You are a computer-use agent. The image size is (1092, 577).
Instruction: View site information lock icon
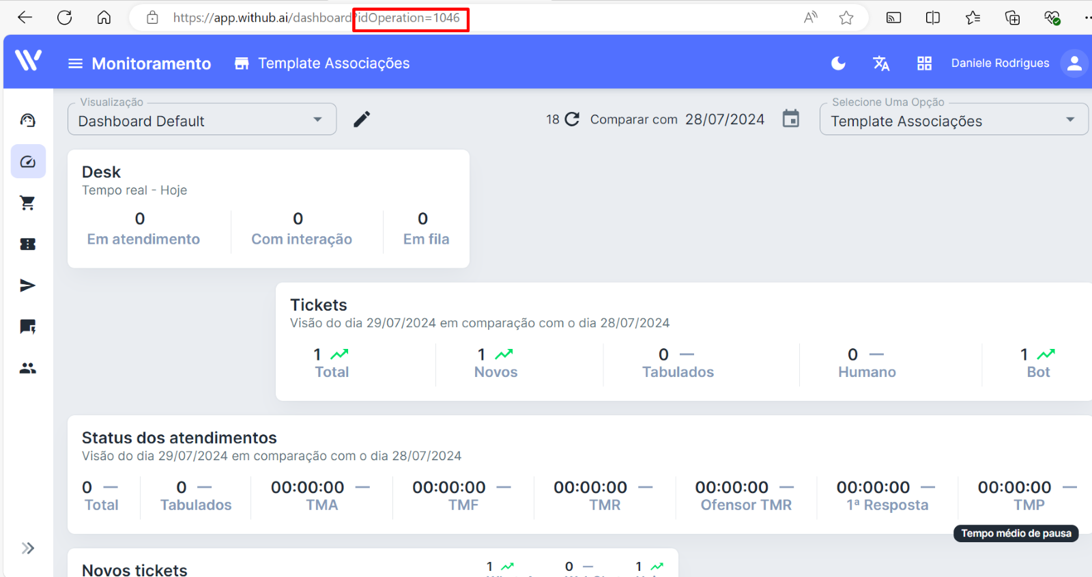pos(152,18)
